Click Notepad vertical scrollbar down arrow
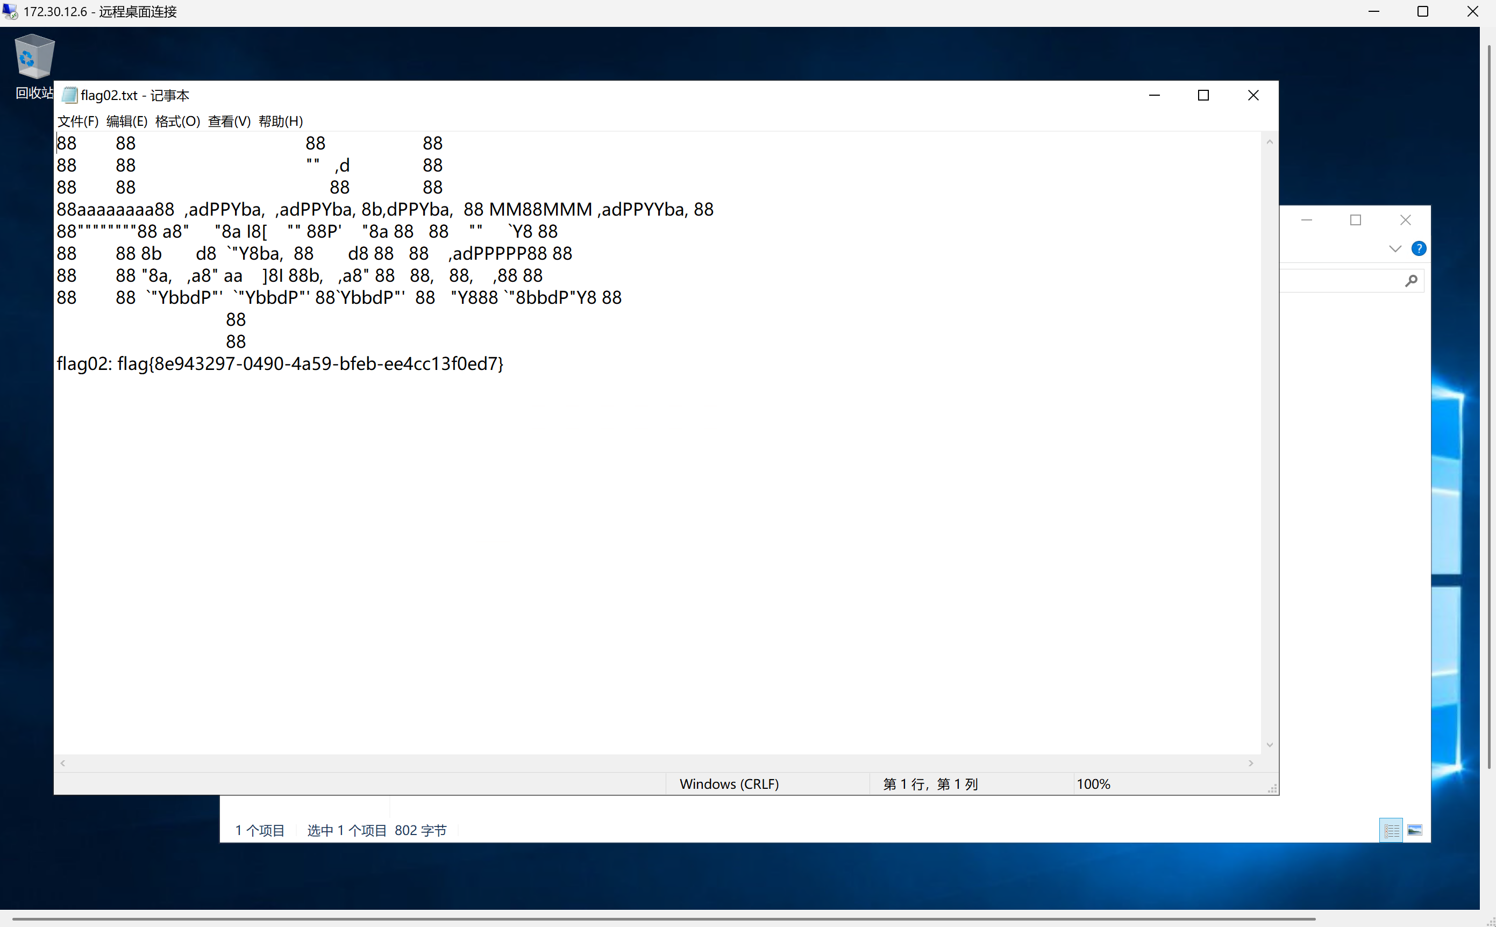The width and height of the screenshot is (1496, 927). pos(1269,745)
